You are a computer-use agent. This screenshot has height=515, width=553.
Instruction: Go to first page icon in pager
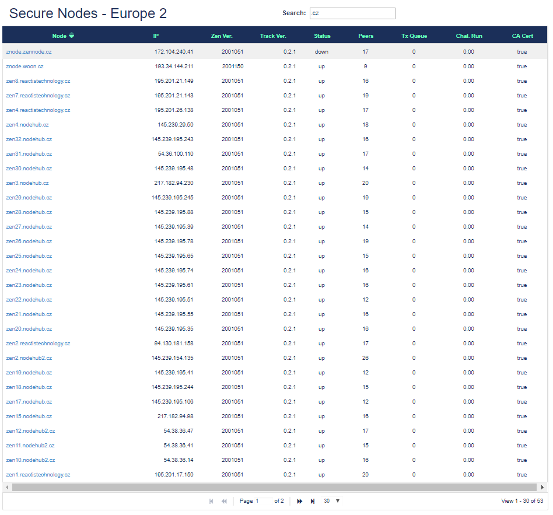(211, 501)
